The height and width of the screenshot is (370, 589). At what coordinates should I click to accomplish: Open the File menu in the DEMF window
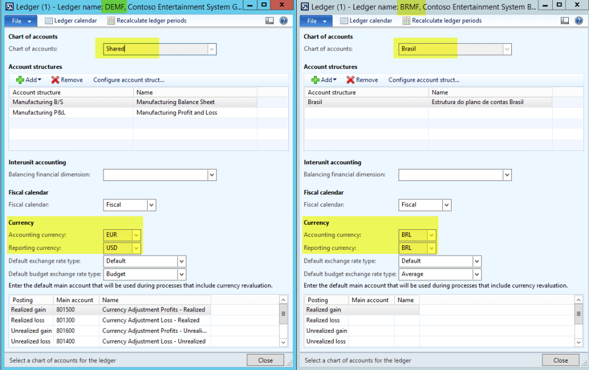click(x=20, y=20)
